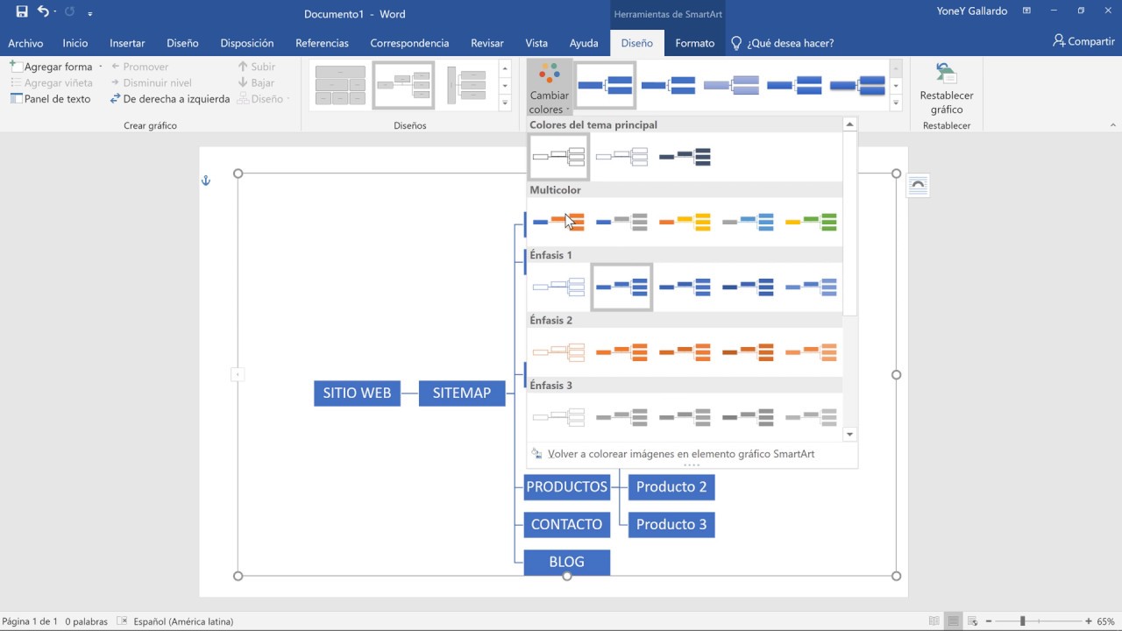Choose the last visible SmartArt style in ribbon
Image resolution: width=1122 pixels, height=631 pixels.
(x=859, y=85)
